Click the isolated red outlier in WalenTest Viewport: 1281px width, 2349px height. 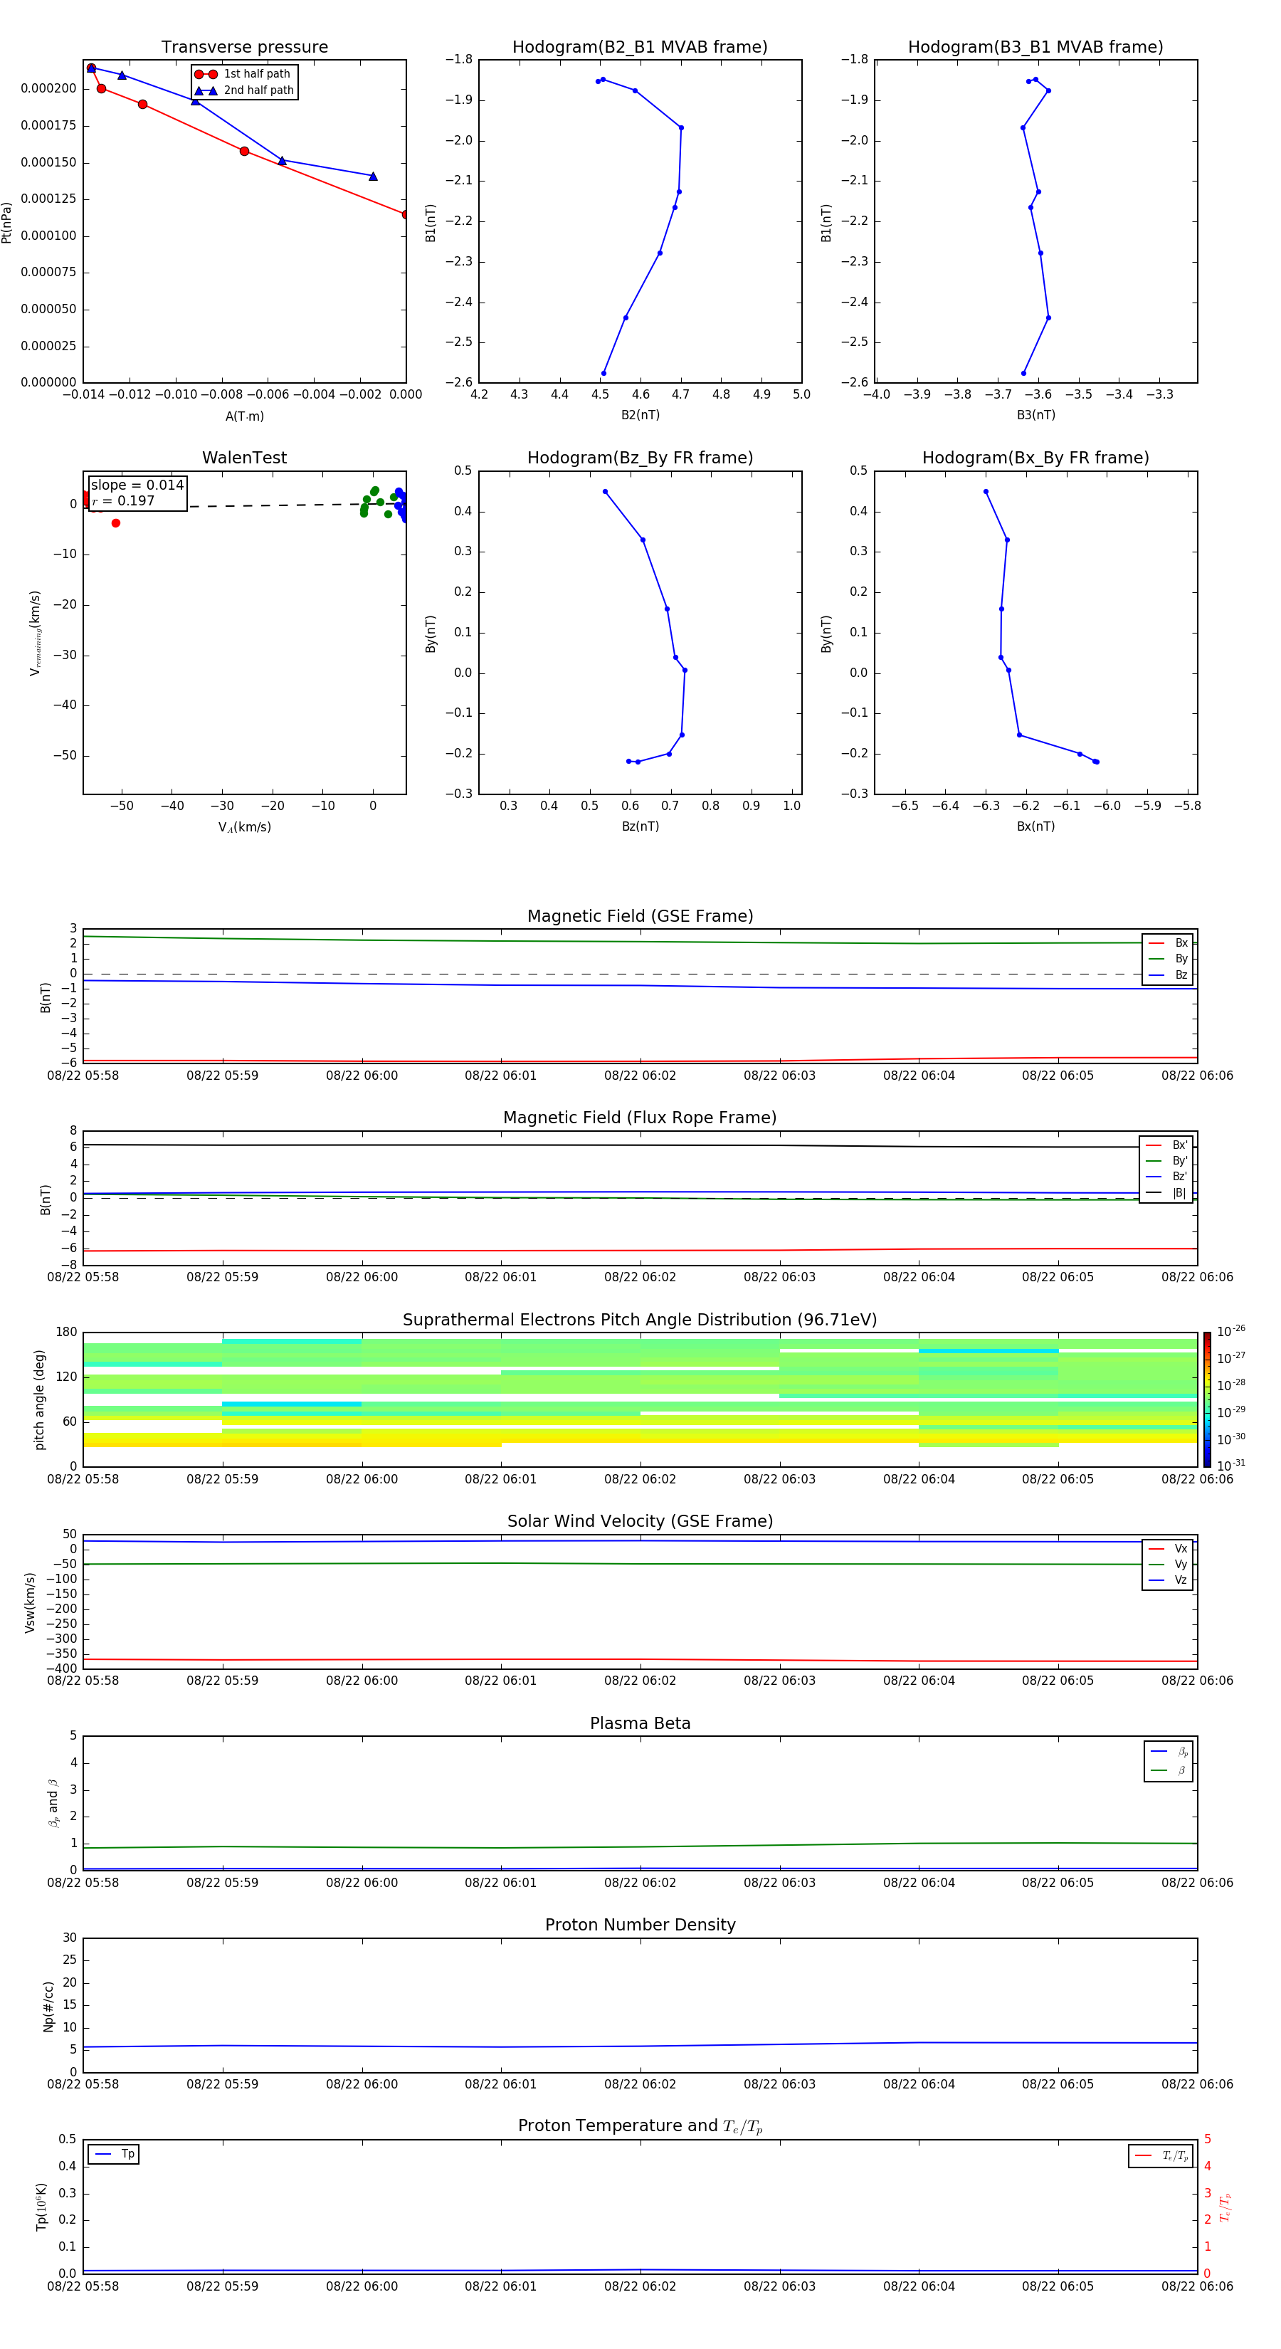(x=116, y=522)
